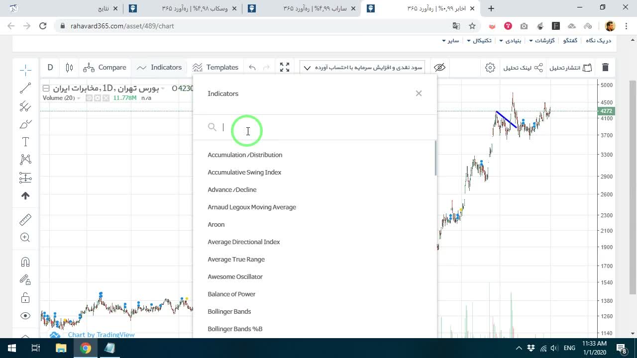Viewport: 637px width, 358px height.
Task: Open the Volume (20) indicator dropdown
Action: tap(79, 98)
